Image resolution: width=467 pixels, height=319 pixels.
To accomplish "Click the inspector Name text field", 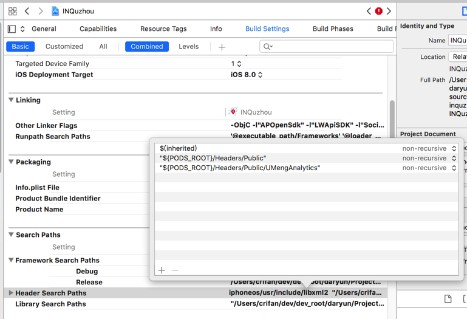I will coord(457,40).
